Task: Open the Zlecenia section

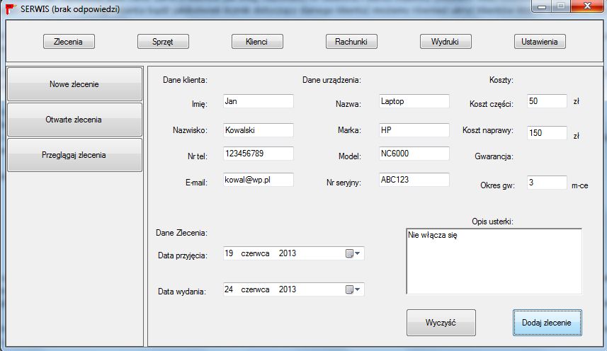Action: (x=69, y=41)
